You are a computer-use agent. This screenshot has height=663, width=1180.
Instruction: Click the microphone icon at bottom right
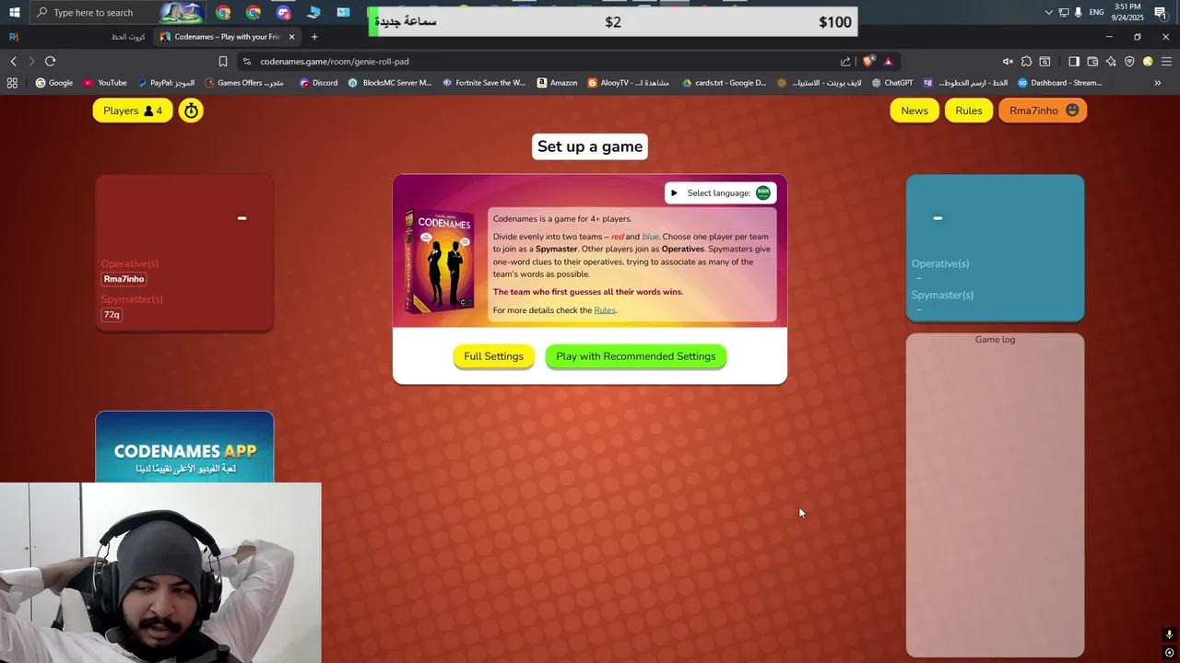(x=1169, y=634)
